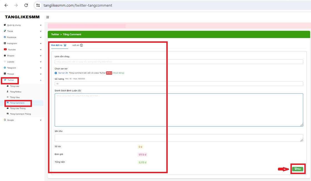The width and height of the screenshot is (311, 181).
Task: Click the Twitter breadcrumb link
Action: [55, 34]
